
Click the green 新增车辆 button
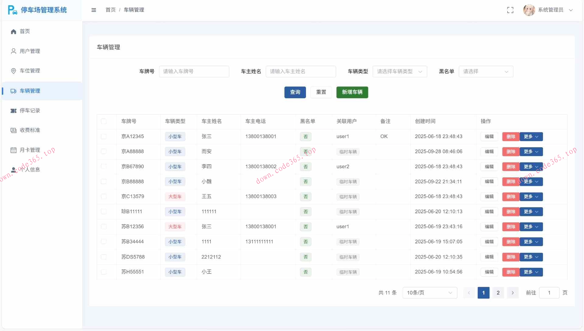[x=352, y=92]
